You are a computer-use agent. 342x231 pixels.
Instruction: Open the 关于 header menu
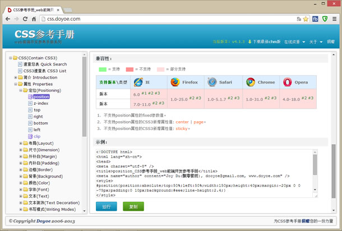(314, 42)
